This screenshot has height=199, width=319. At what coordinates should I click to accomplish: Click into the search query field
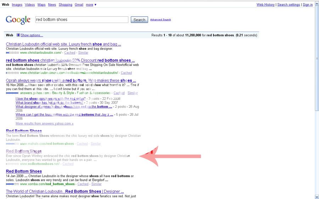(82, 20)
